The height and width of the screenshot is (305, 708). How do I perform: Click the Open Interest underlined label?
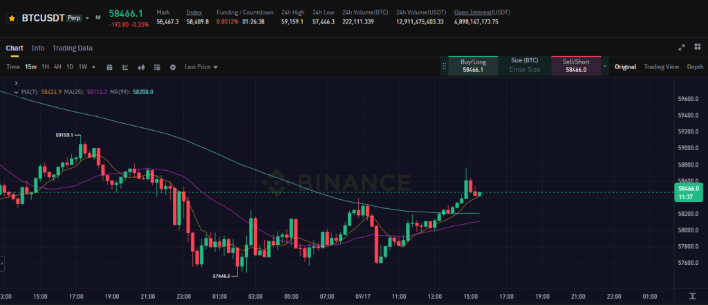click(x=472, y=12)
